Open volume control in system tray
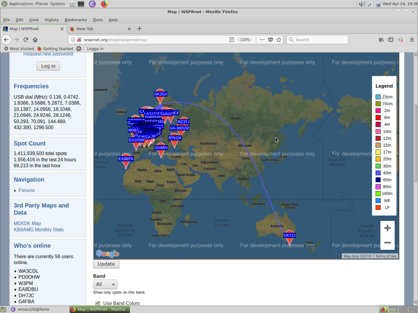Image resolution: width=418 pixels, height=313 pixels. (362, 4)
